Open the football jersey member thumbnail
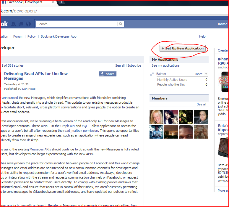The image size is (229, 207). (x=156, y=131)
